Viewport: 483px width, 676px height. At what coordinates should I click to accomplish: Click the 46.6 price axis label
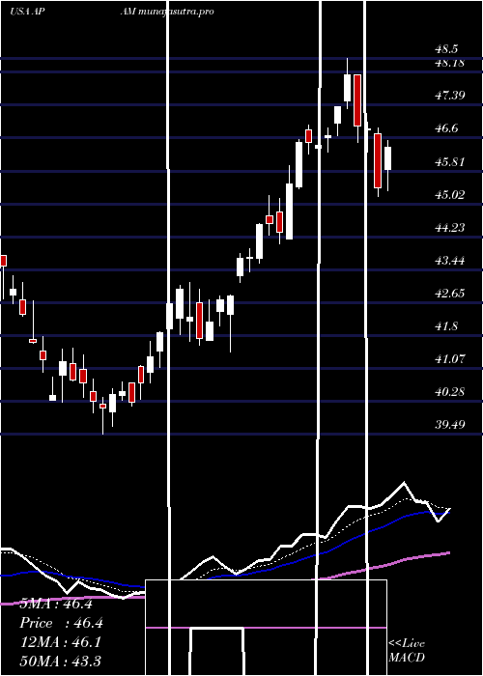(448, 128)
